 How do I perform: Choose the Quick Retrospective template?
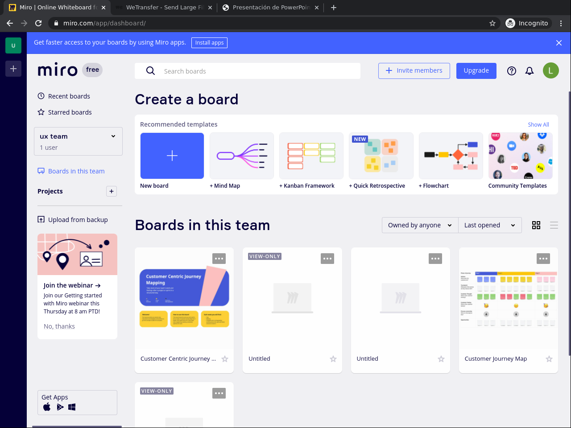381,156
